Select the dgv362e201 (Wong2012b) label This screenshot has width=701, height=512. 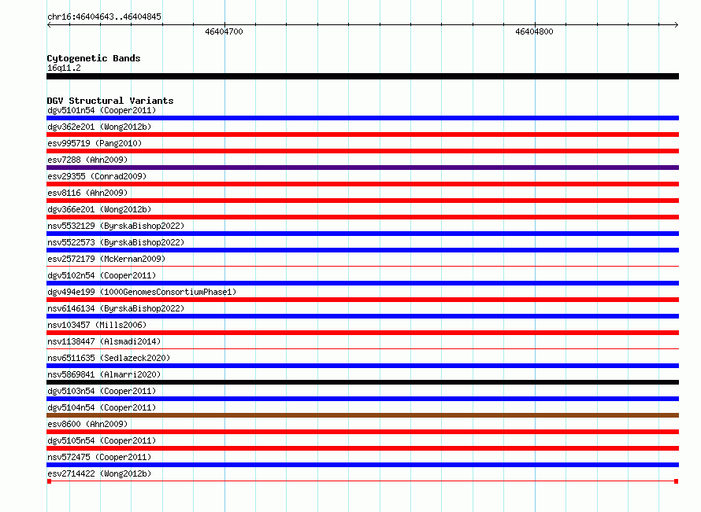(99, 127)
